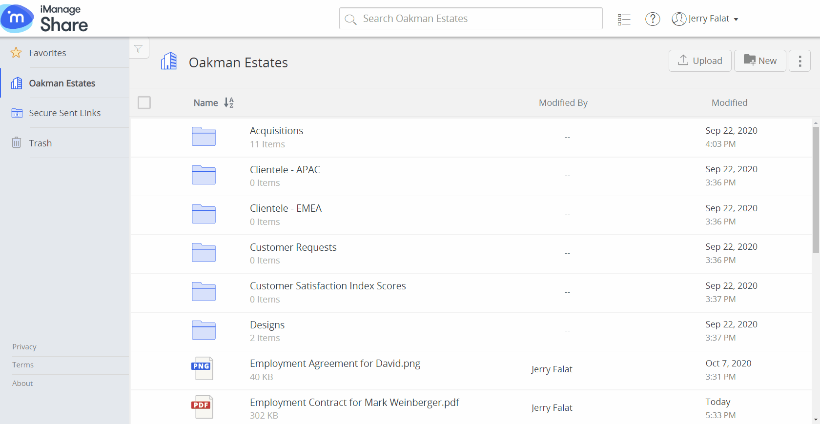Click the Acquisitions folder icon
Viewport: 820px width, 424px height.
204,137
